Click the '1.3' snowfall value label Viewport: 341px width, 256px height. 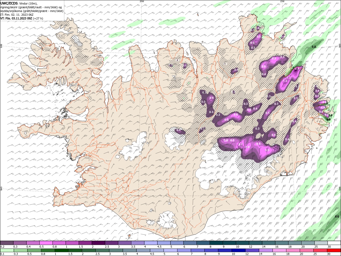pos(285,81)
